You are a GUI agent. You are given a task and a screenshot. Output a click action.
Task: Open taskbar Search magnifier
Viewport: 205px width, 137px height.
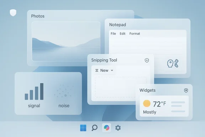point(95,128)
